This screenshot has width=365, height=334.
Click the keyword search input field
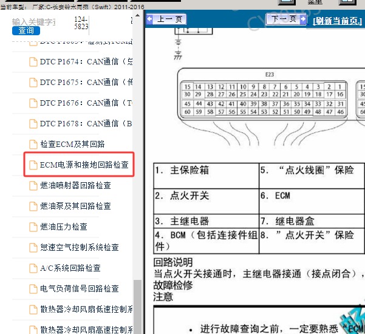coord(34,22)
